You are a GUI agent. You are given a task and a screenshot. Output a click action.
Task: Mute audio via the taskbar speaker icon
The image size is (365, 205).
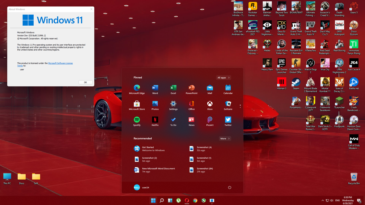(x=332, y=200)
